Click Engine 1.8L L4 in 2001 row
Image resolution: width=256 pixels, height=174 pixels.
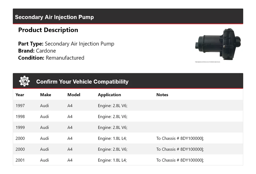point(112,160)
